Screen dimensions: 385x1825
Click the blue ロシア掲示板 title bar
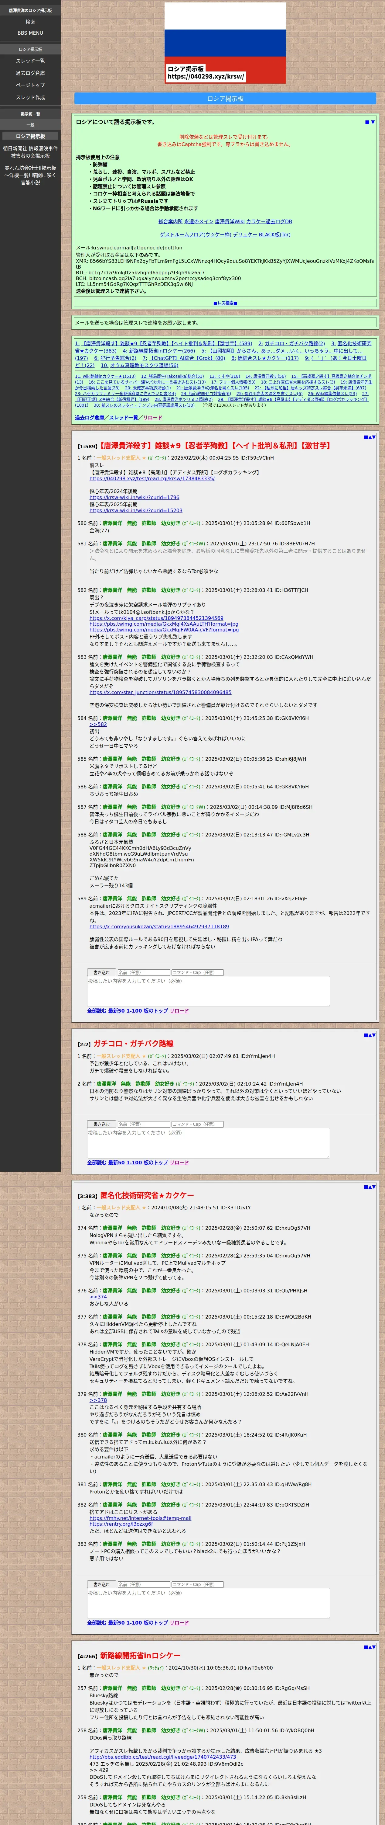coord(225,99)
